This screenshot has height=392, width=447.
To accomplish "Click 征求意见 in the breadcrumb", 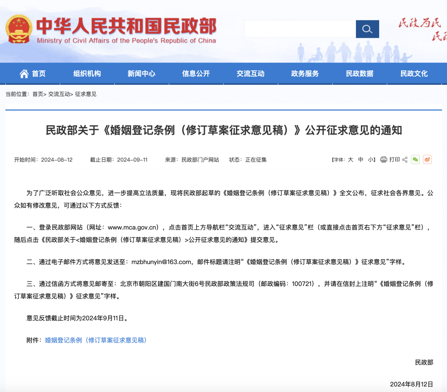I will [86, 94].
